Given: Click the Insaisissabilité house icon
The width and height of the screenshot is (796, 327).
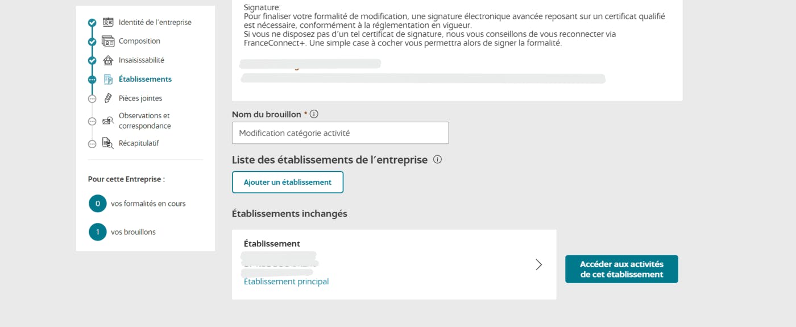Looking at the screenshot, I should coord(108,60).
